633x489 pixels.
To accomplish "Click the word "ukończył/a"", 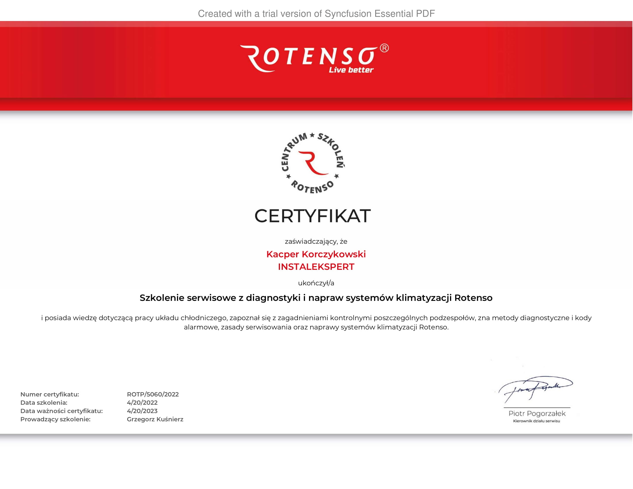I will click(316, 283).
